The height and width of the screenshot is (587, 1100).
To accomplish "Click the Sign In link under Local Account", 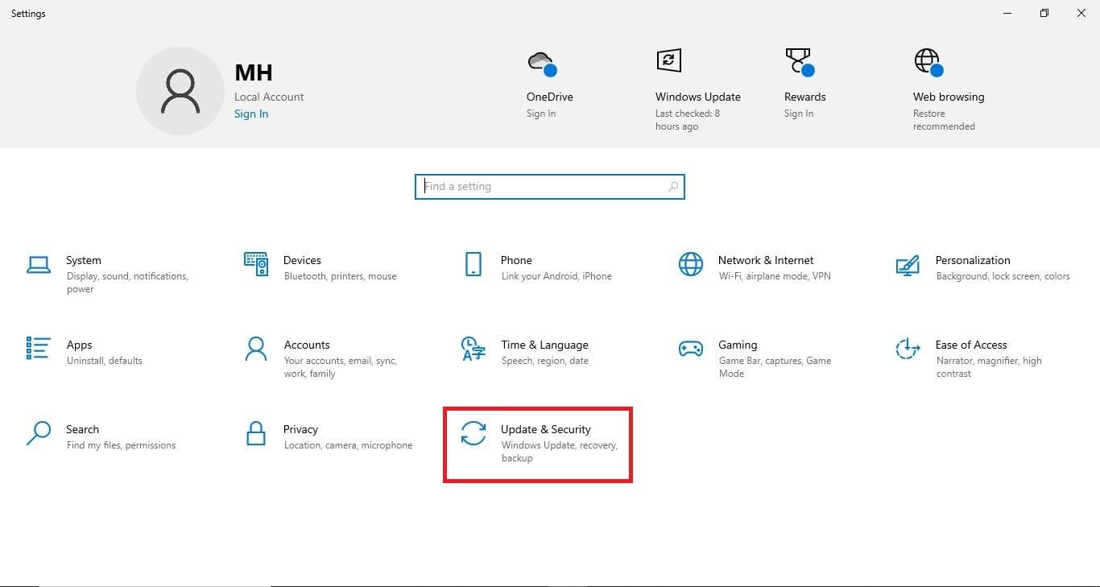I will 251,114.
